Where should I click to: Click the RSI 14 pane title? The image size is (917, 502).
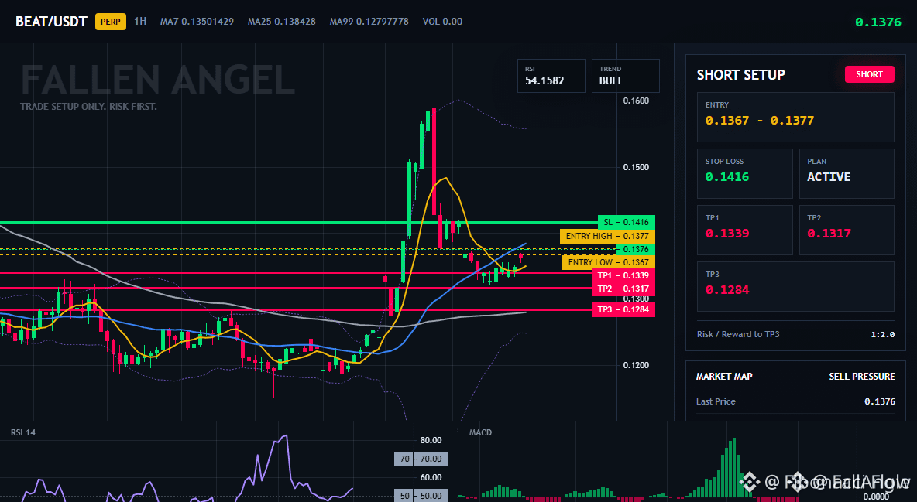(x=22, y=432)
